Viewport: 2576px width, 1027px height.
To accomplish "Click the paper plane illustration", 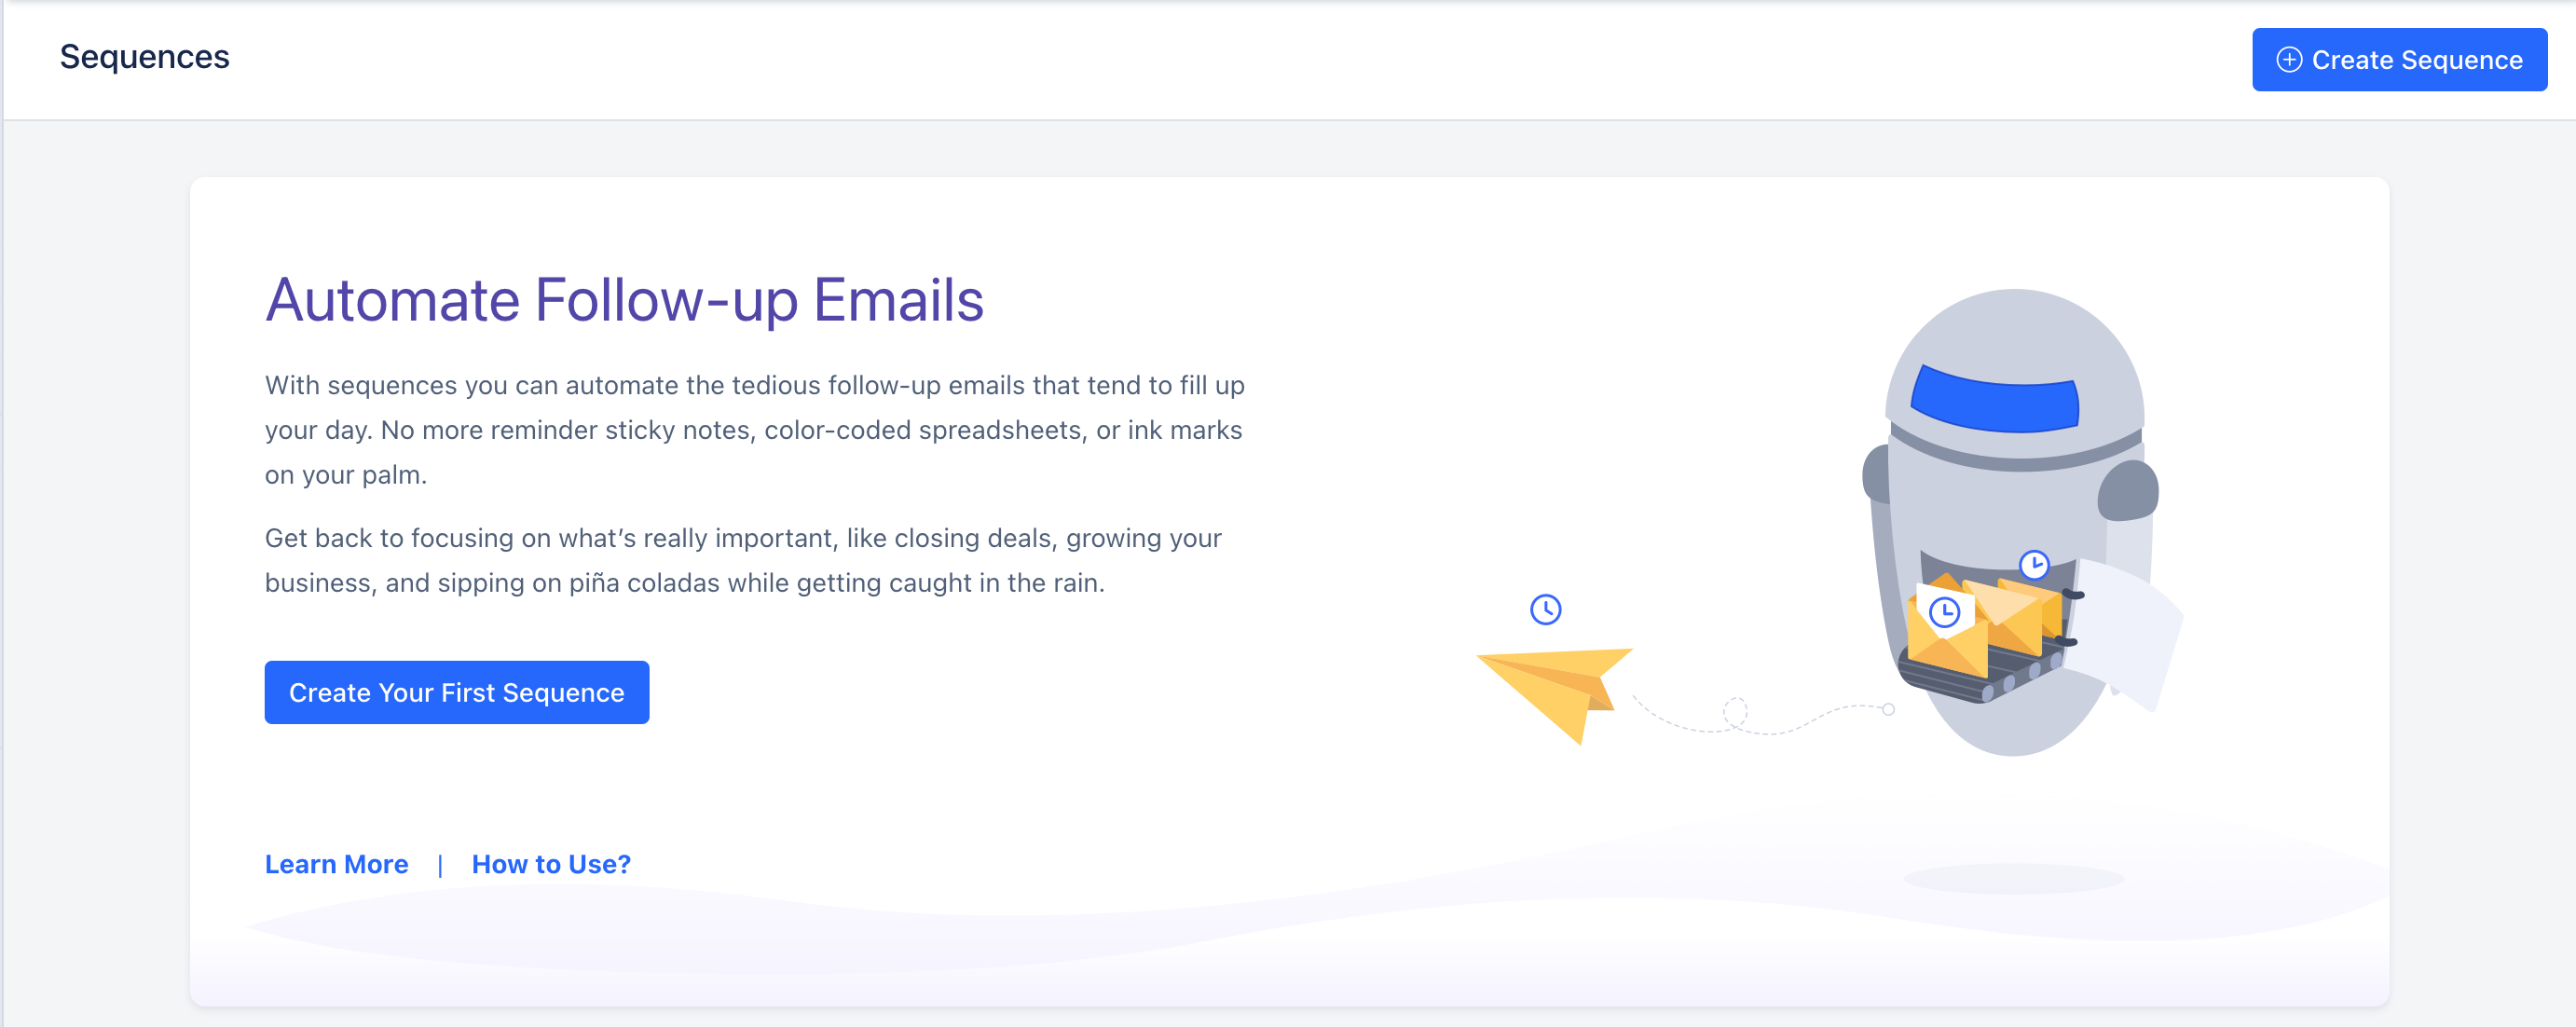I will 1554,695.
